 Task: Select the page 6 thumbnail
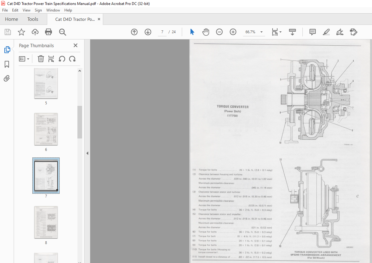46,129
